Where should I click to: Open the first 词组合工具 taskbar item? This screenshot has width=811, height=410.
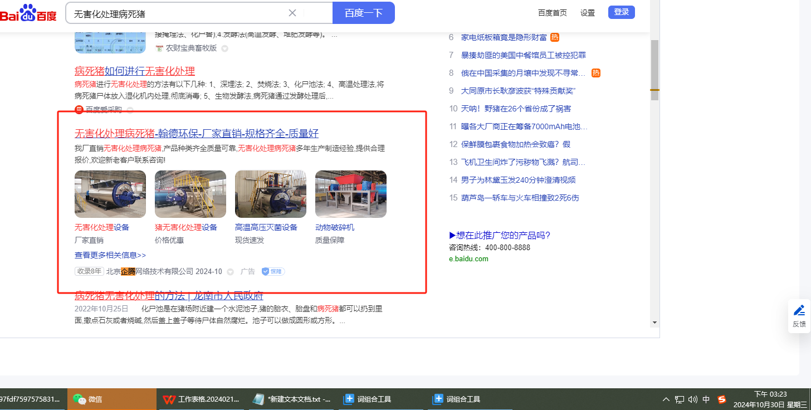382,399
